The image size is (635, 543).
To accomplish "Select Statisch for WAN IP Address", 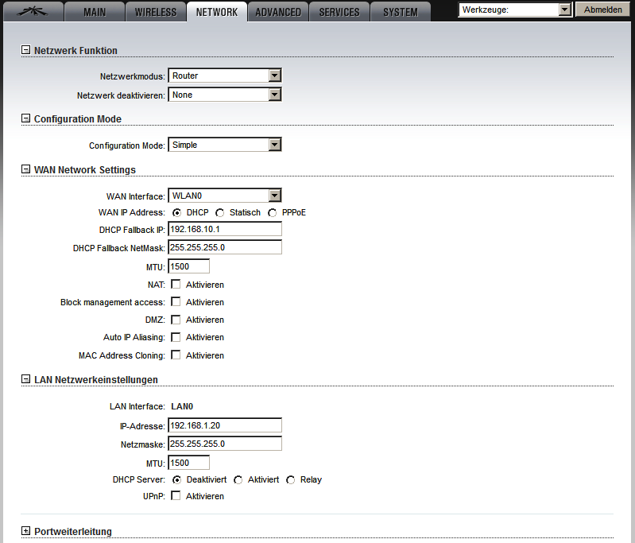I will point(220,213).
